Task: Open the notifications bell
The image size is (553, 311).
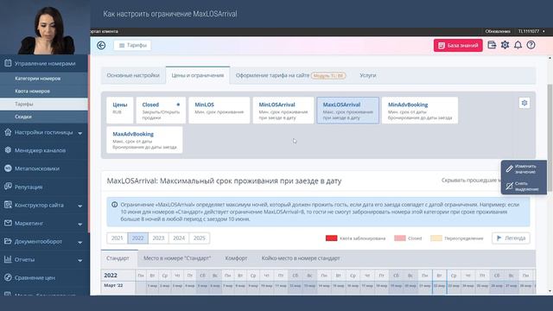Action: [x=518, y=45]
